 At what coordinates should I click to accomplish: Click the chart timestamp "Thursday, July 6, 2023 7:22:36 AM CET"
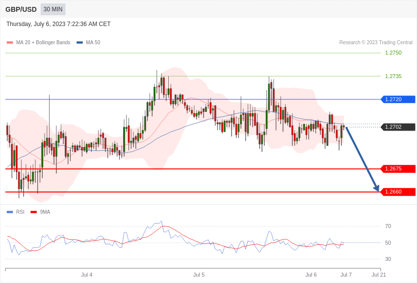[58, 24]
